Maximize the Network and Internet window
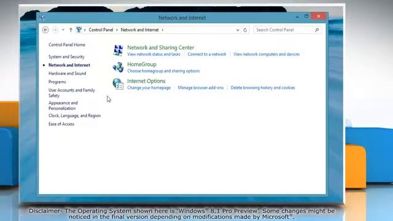Screen dimensions: 393x221 coord(306,17)
